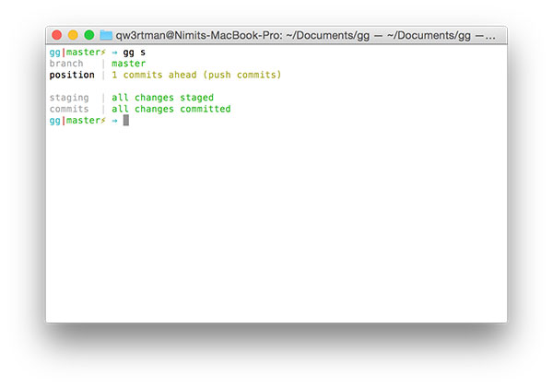The height and width of the screenshot is (388, 553).
Task: Close the terminal window with the red button
Action: click(57, 35)
